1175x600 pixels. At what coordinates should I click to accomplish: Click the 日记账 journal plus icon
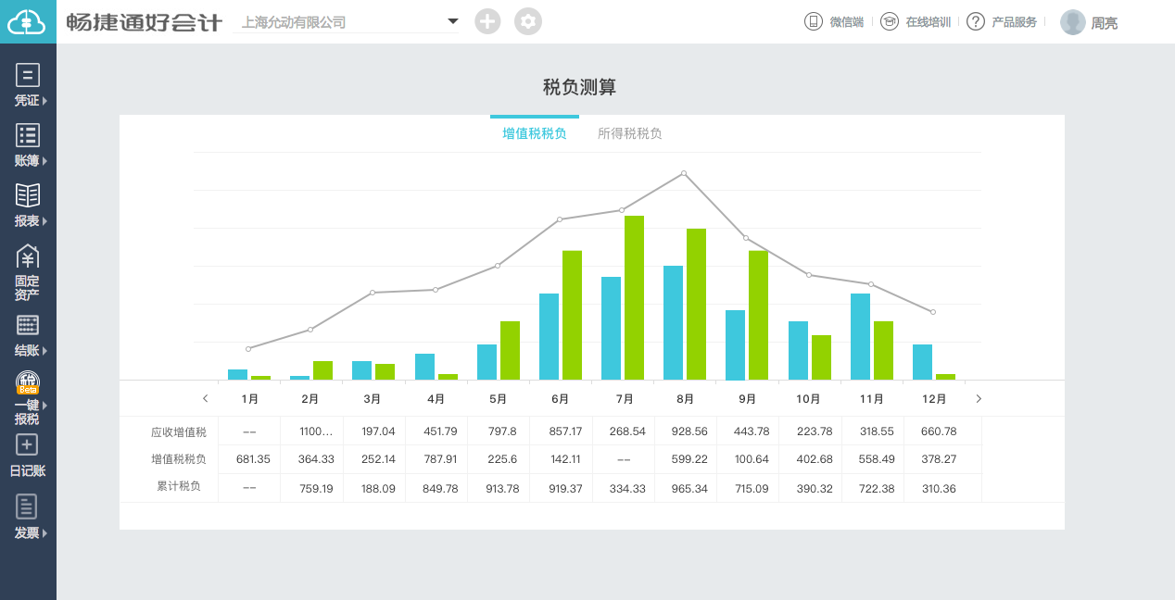28,444
